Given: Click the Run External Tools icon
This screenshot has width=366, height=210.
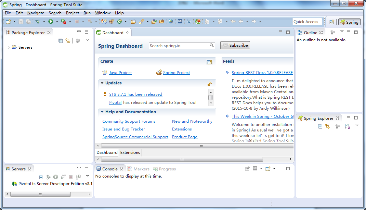Looking at the screenshot, I should [63, 21].
